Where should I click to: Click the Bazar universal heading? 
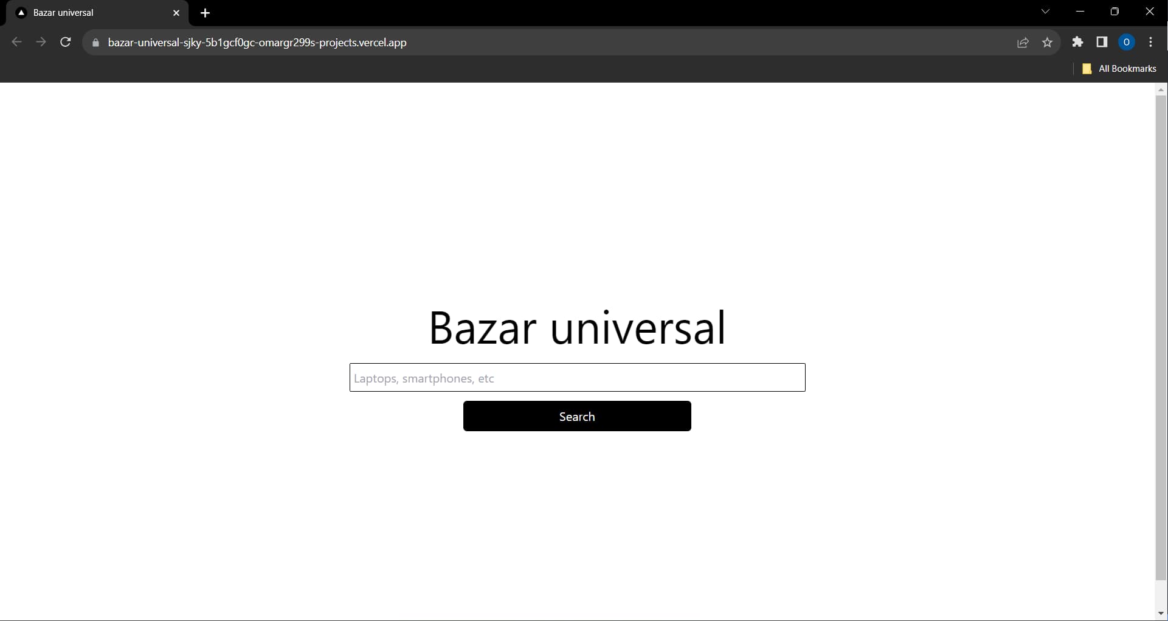coord(577,327)
